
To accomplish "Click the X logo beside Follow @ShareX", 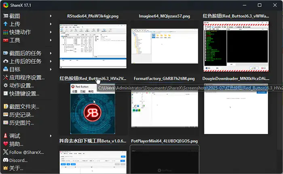I will pos(6,152).
